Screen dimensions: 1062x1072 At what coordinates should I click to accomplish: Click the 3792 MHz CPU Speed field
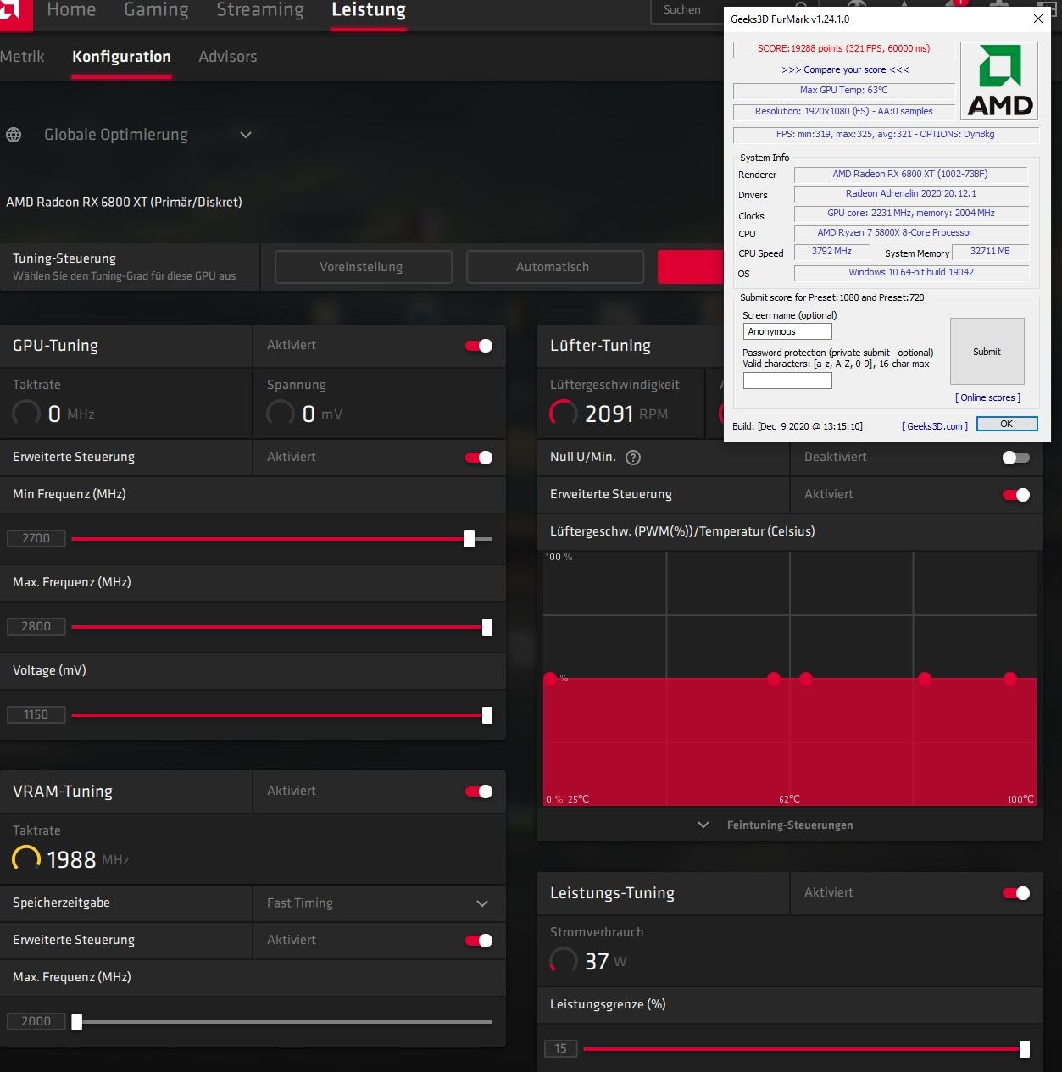point(831,251)
